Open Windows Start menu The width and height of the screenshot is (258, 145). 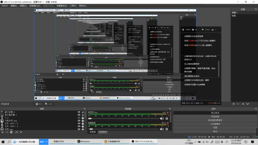point(3,141)
